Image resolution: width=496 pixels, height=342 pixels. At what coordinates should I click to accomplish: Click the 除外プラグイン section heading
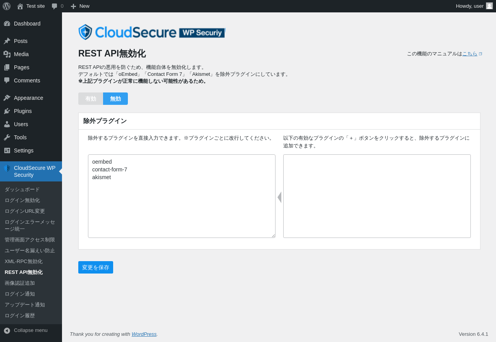105,121
